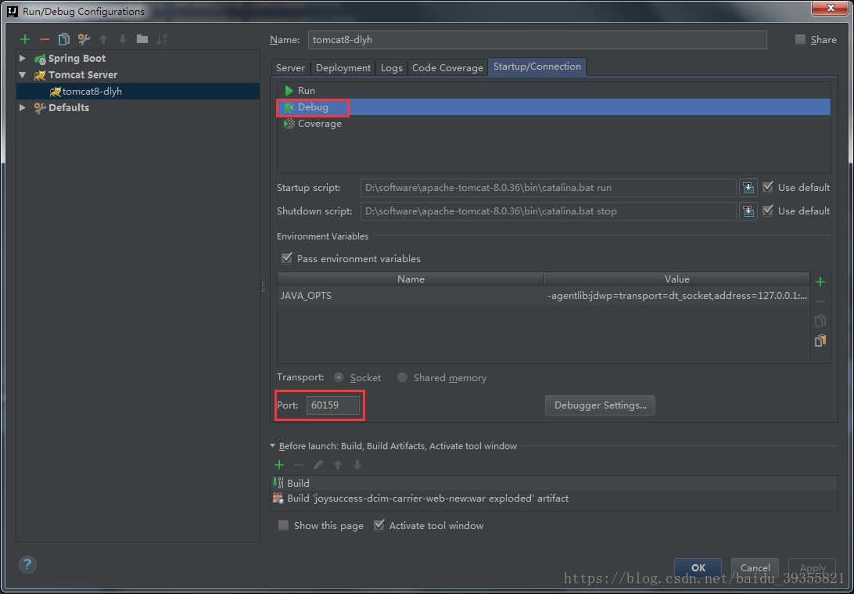
Task: Click the Value column header
Action: pos(677,279)
